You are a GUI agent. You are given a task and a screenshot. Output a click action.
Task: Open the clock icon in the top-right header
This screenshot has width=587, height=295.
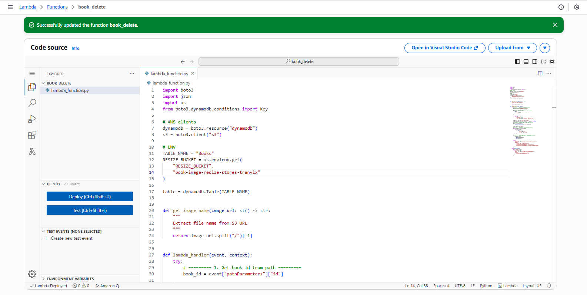pos(577,7)
